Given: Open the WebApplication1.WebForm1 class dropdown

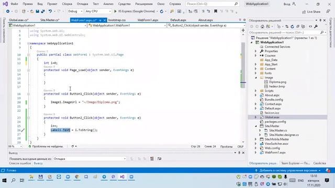Looking at the screenshot, I should click(x=127, y=26).
